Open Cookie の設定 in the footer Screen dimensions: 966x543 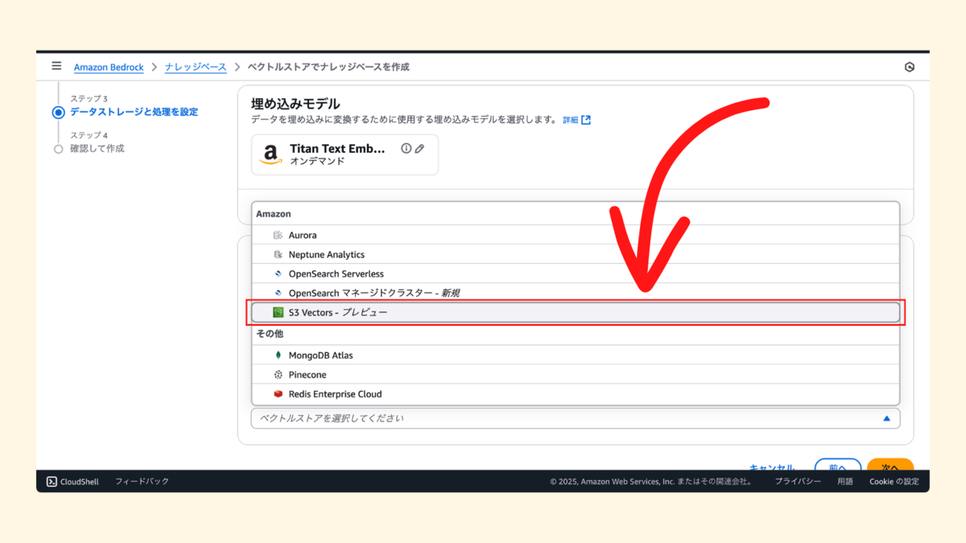pos(894,481)
